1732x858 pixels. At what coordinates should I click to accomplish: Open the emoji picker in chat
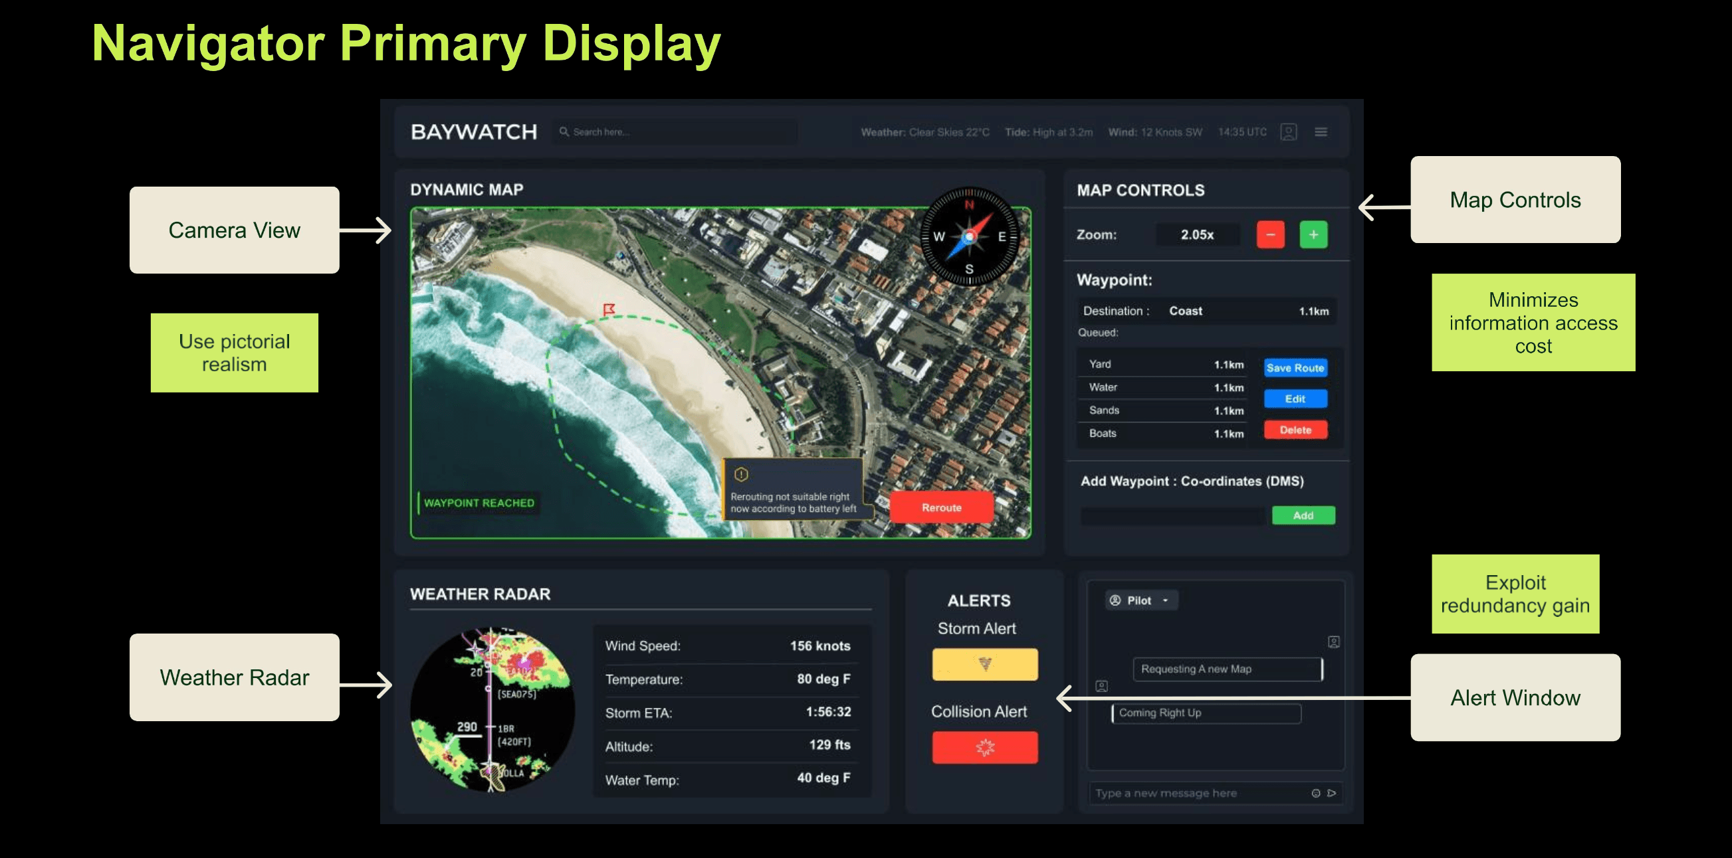1316,793
